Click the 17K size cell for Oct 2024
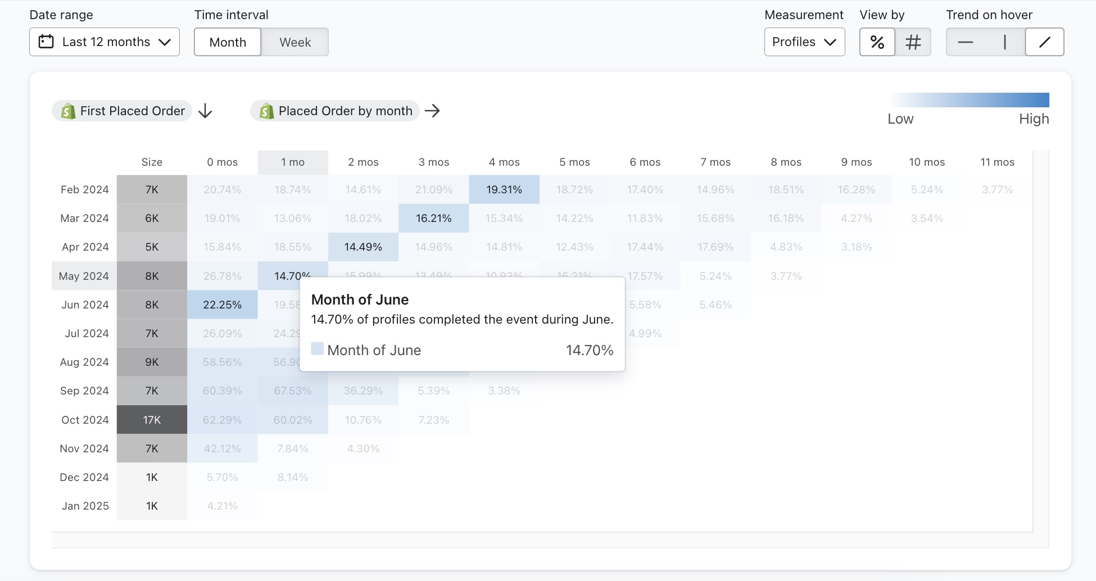 point(152,420)
